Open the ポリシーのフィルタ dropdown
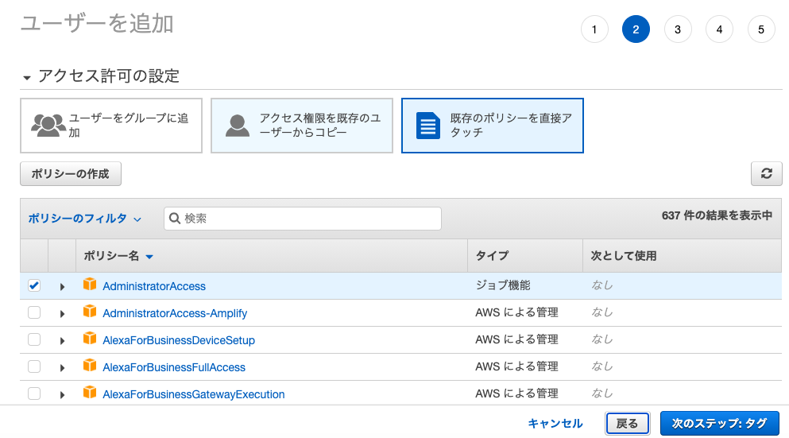 [84, 219]
